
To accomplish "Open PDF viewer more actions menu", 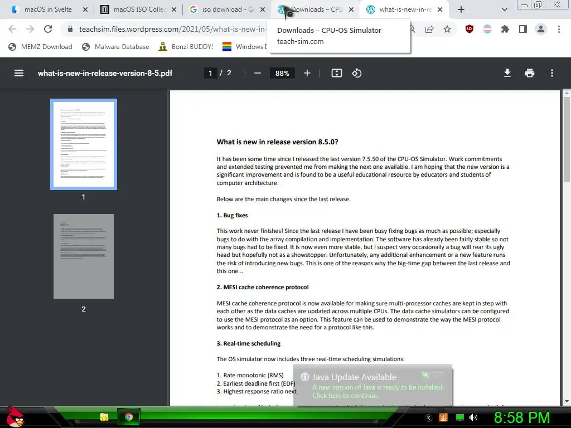I will (x=552, y=73).
